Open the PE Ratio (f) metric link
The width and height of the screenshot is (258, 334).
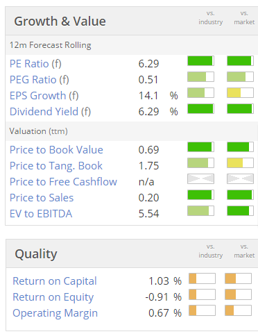(35, 64)
